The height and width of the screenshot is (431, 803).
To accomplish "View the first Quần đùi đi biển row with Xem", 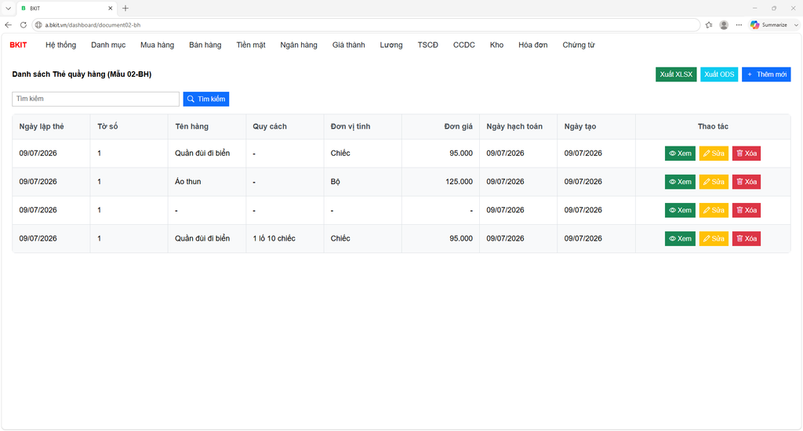I will coord(680,154).
